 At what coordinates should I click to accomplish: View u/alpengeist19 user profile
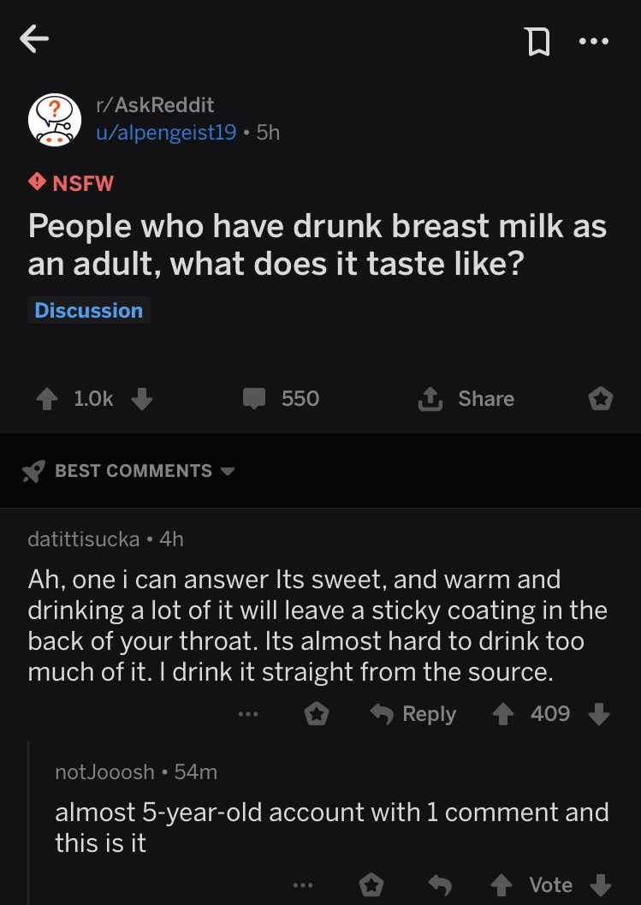click(165, 133)
